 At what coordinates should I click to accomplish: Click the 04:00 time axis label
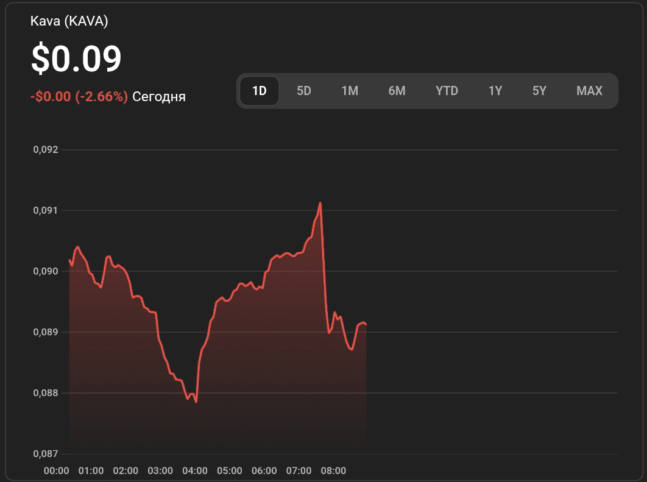(195, 470)
